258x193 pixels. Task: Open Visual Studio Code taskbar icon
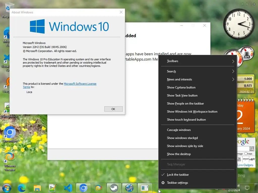click(x=68, y=188)
